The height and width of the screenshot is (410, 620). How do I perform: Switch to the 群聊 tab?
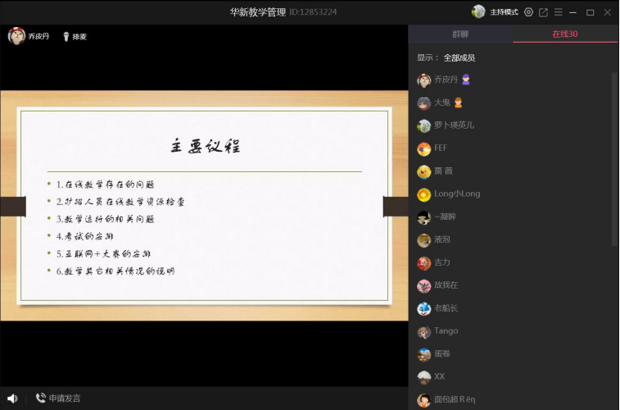click(460, 34)
